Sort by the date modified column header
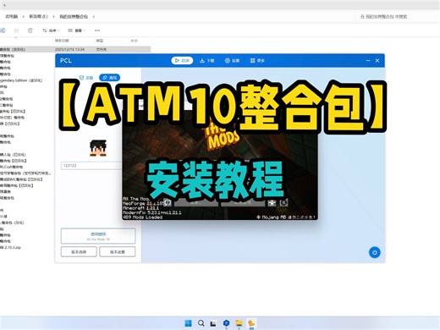This screenshot has width=440, height=330. 62,41
